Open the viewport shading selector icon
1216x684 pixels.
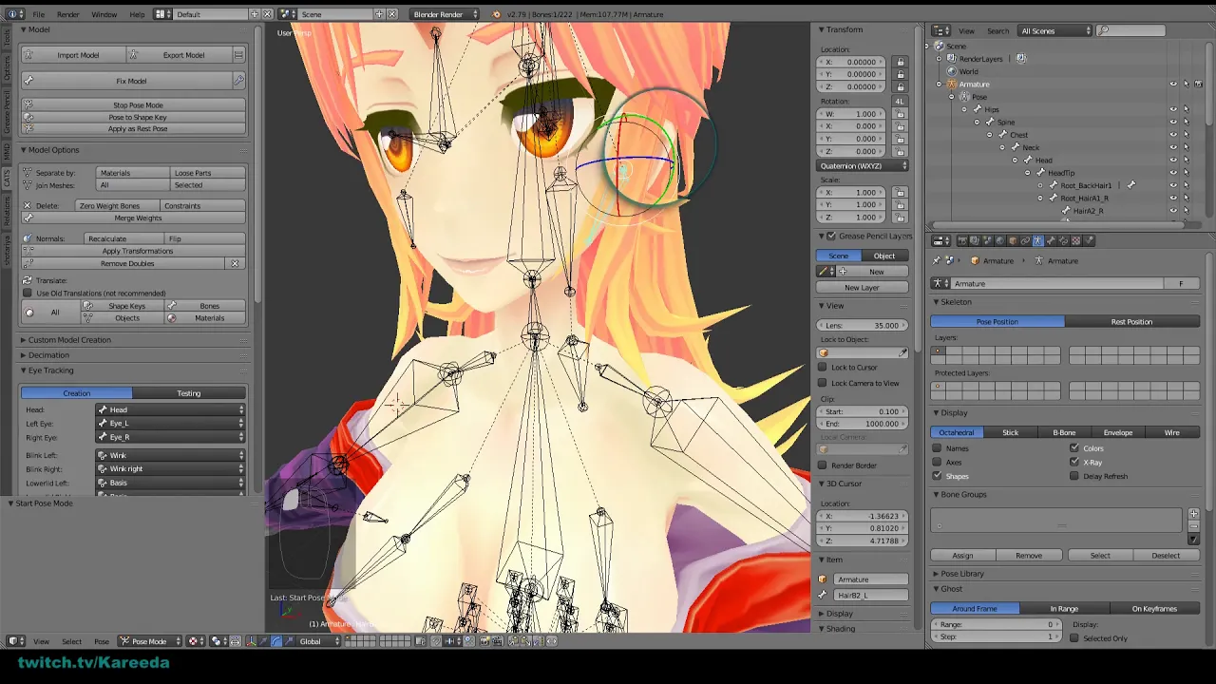click(x=194, y=641)
